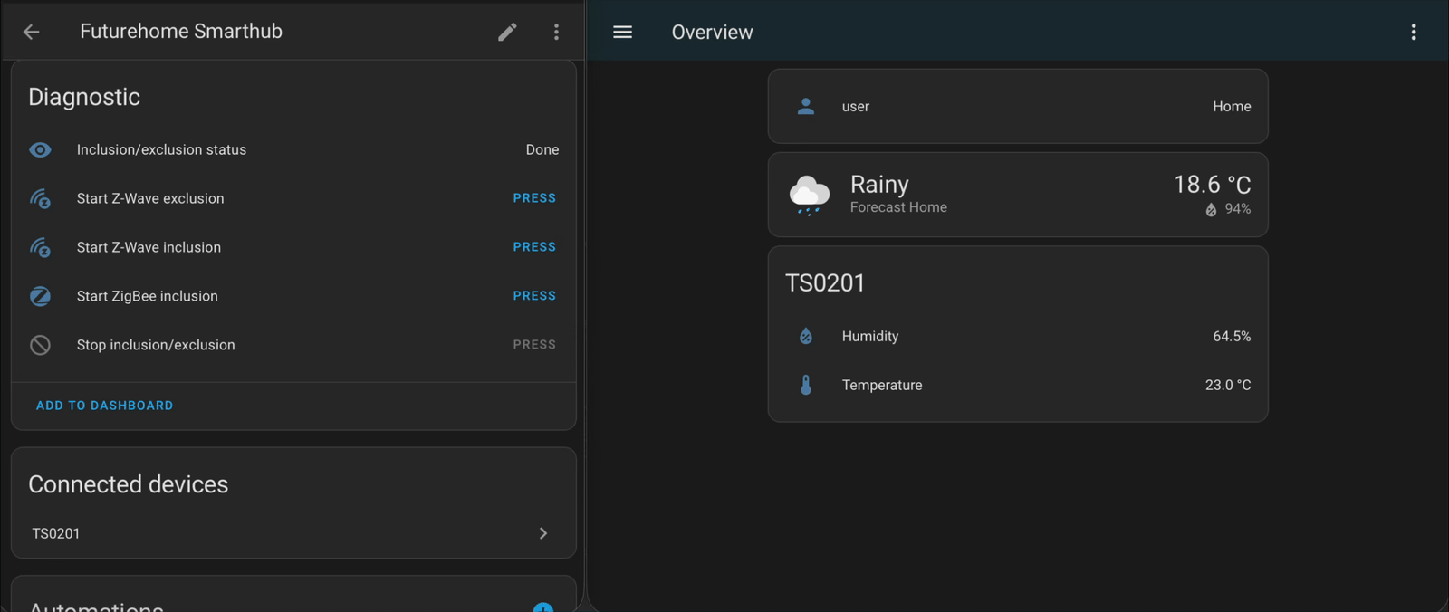Open the Overview dashboard three-dot menu

click(x=1413, y=32)
